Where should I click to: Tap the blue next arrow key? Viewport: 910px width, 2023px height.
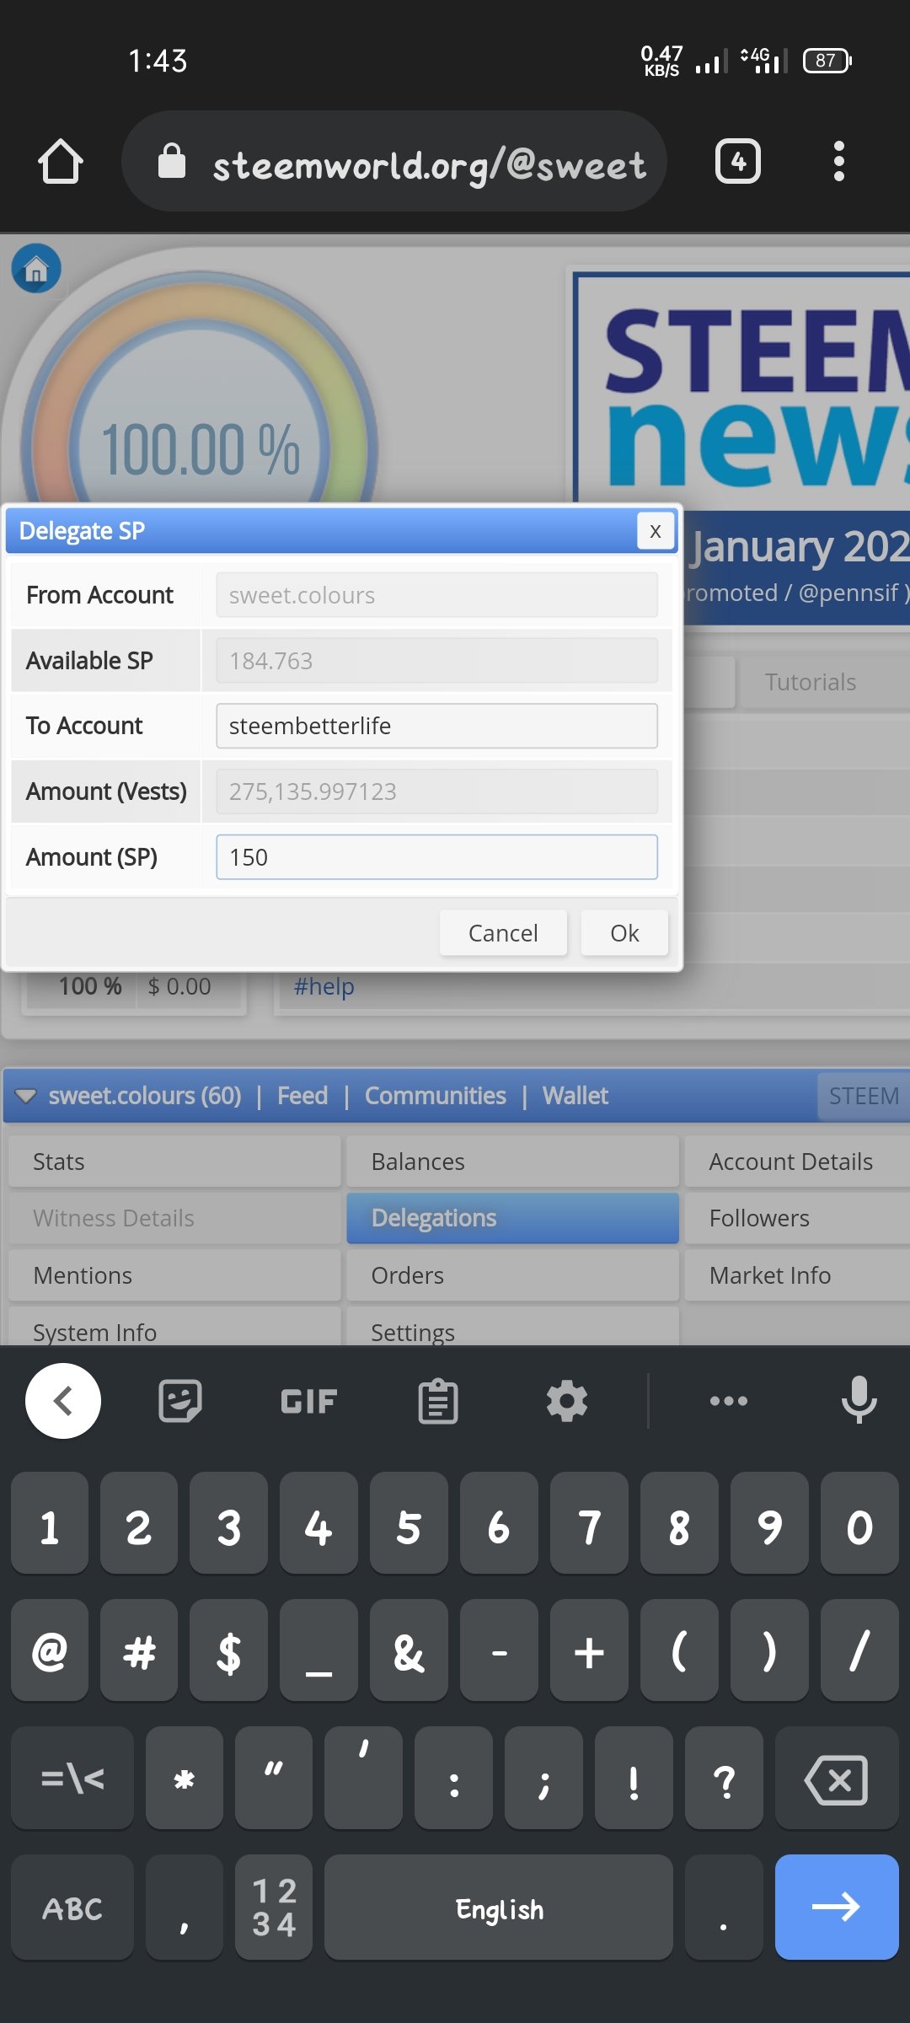pyautogui.click(x=837, y=1907)
